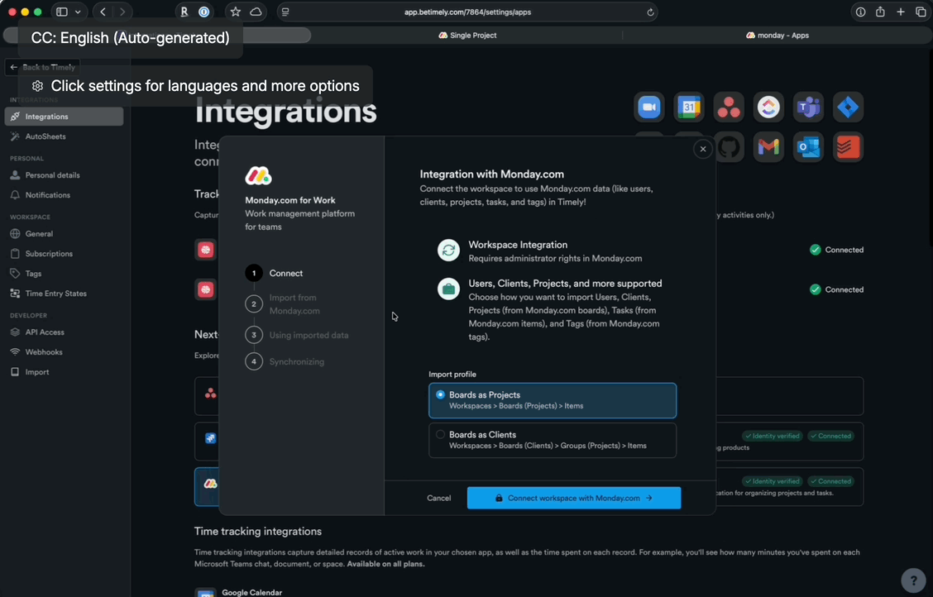
Task: Click the Monday.com card icon in list
Action: [x=210, y=484]
